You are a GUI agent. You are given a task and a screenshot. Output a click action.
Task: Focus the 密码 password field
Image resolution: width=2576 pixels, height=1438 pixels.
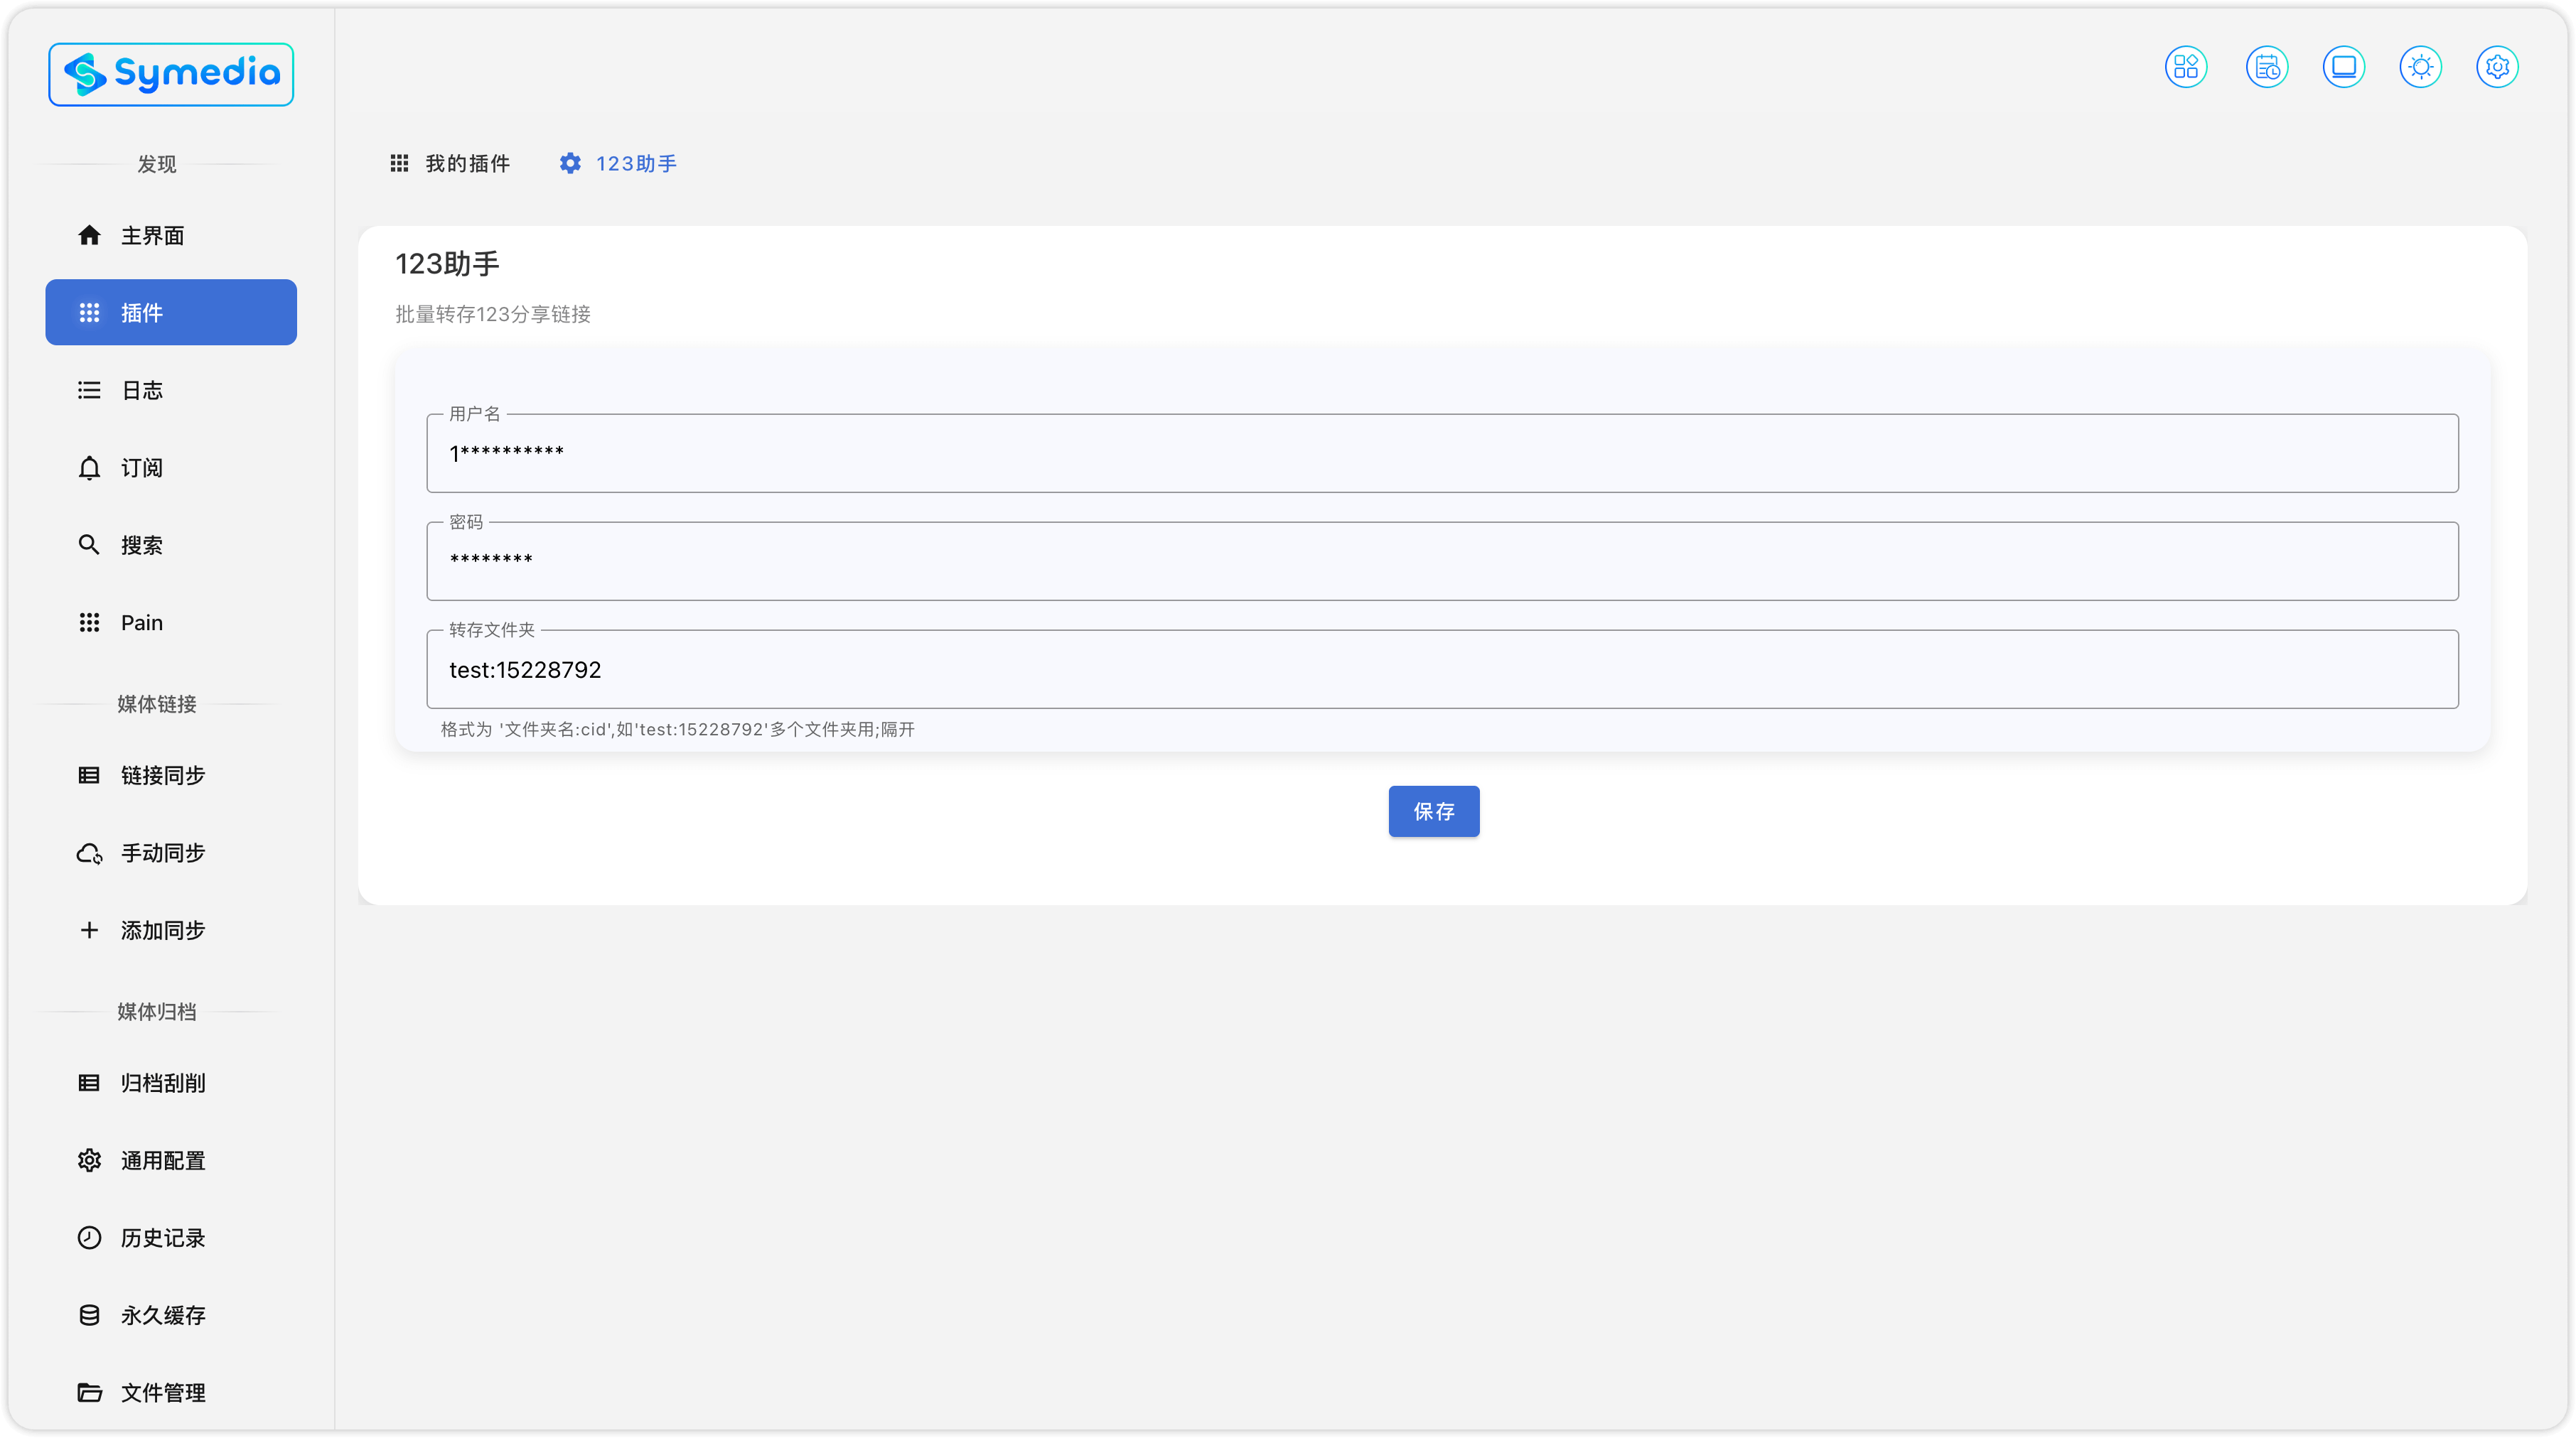1441,561
